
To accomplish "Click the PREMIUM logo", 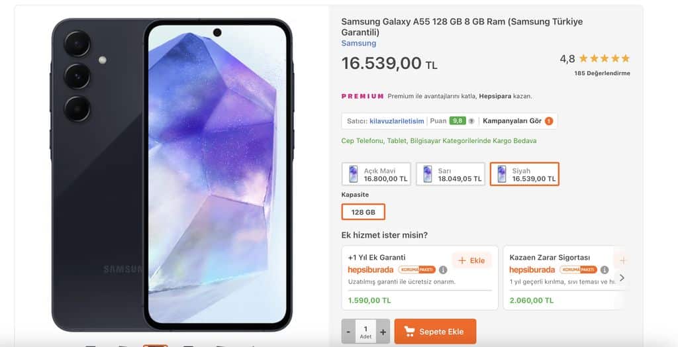I will (x=362, y=96).
